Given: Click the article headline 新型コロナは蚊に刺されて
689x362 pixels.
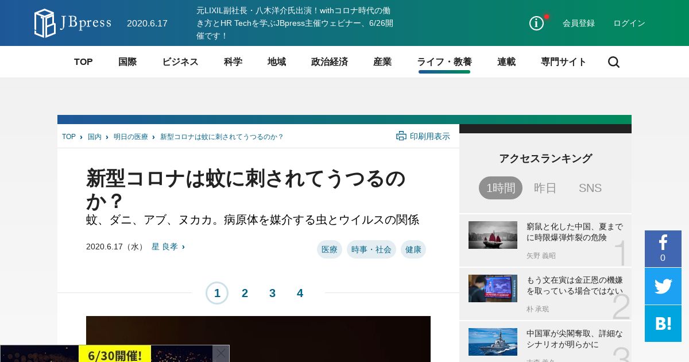Looking at the screenshot, I should (246, 190).
